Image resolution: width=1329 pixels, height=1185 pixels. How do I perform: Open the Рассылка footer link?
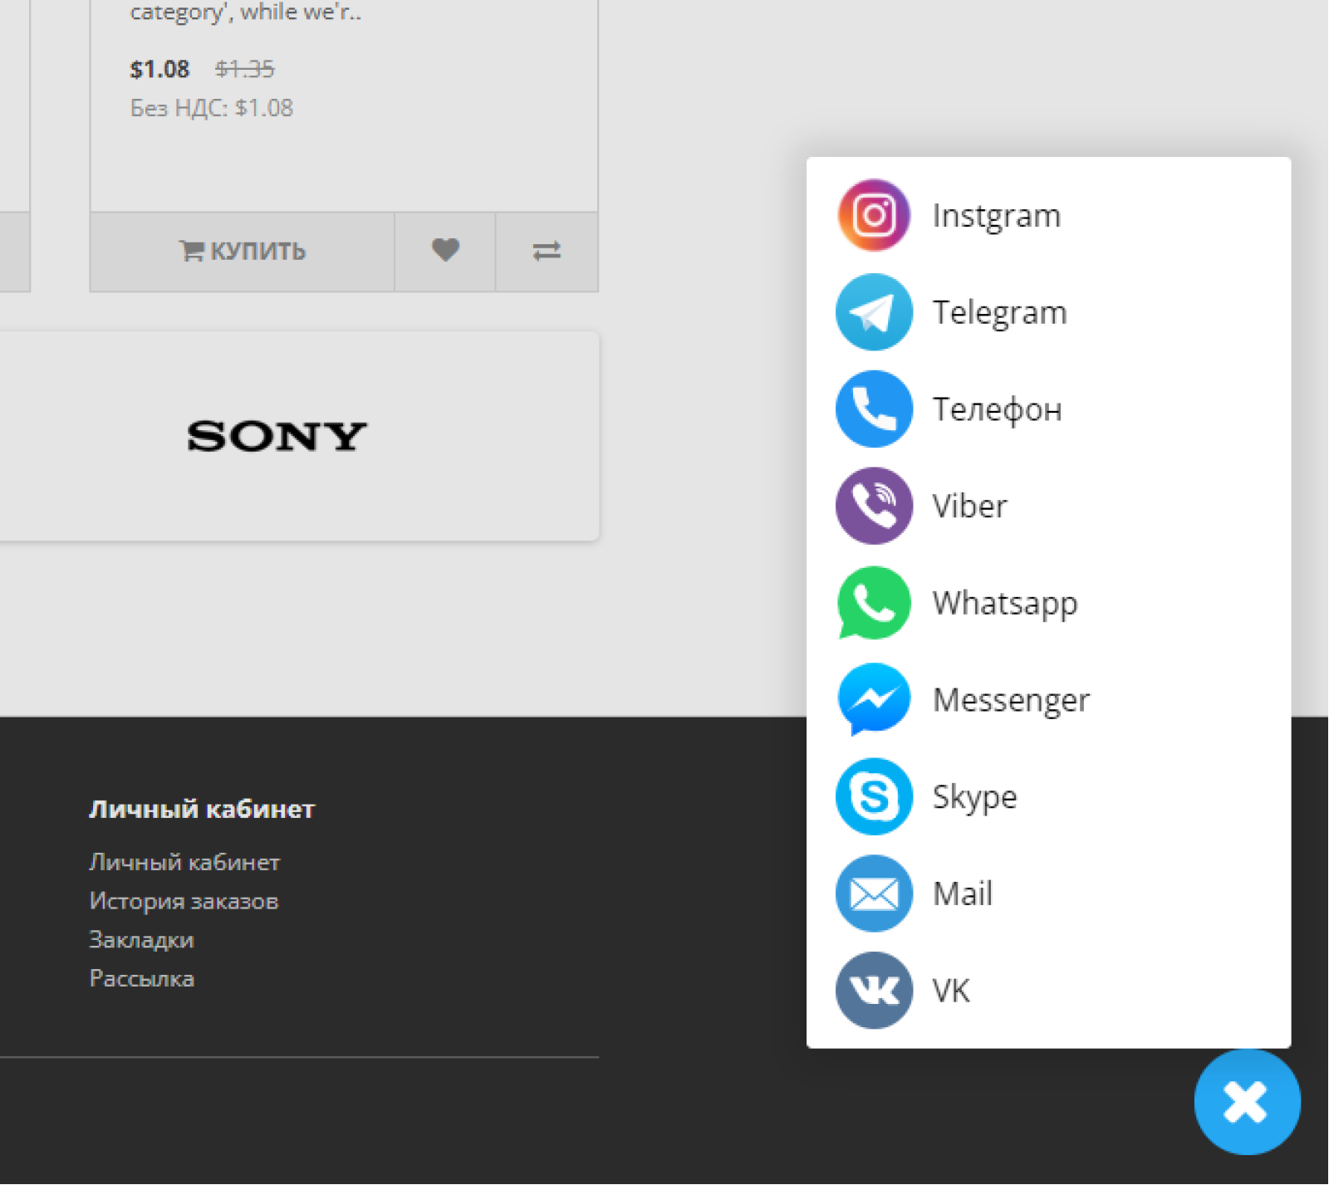tap(141, 979)
